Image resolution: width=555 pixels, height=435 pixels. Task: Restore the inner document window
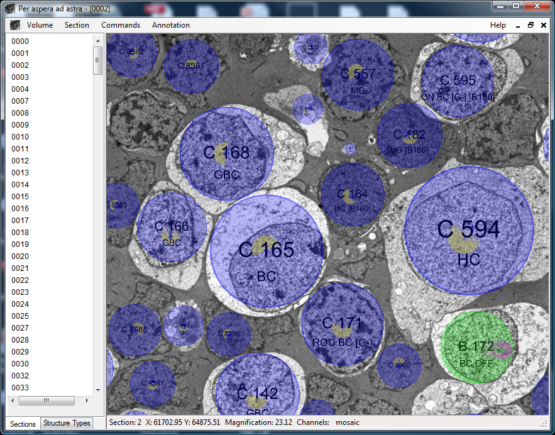click(530, 25)
